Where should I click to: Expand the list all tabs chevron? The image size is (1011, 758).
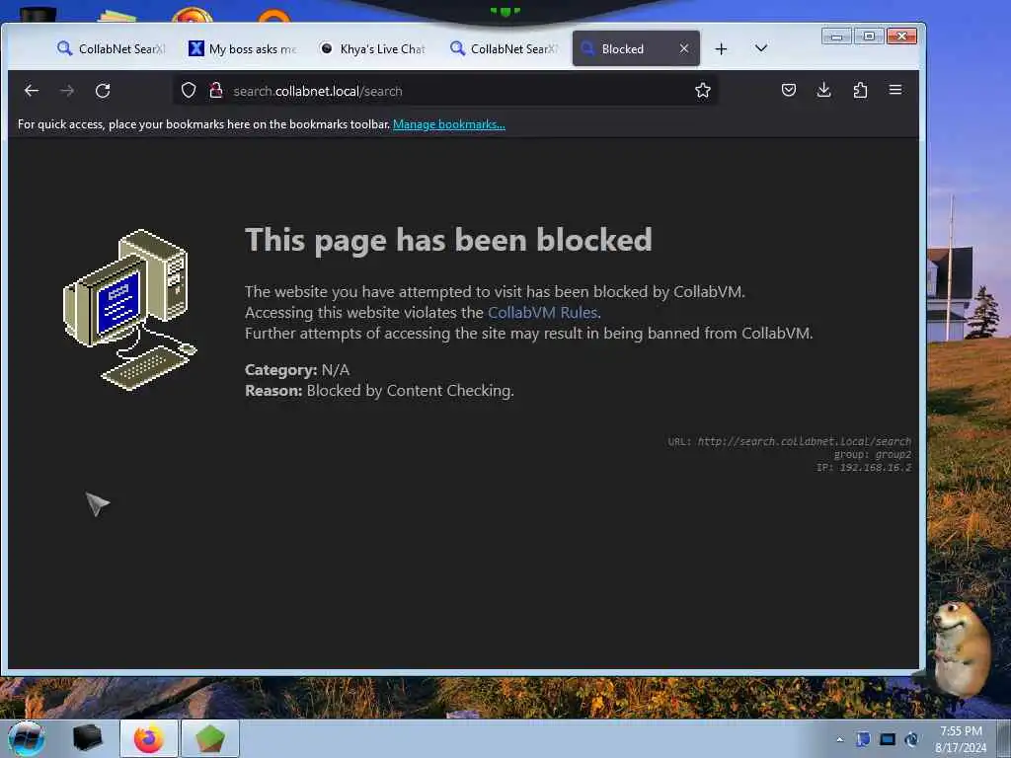[761, 48]
